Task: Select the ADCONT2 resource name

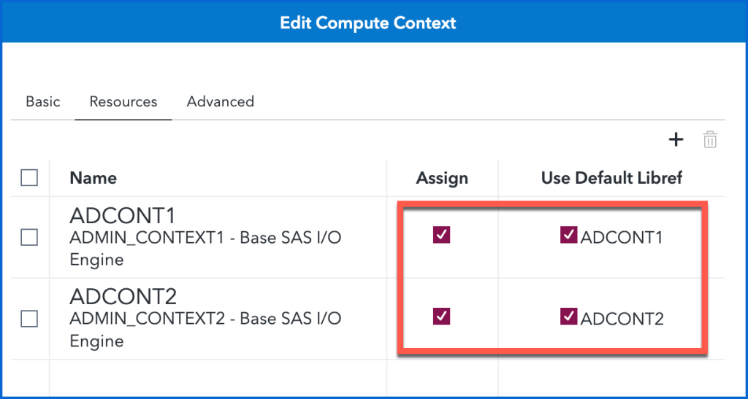Action: click(x=123, y=298)
